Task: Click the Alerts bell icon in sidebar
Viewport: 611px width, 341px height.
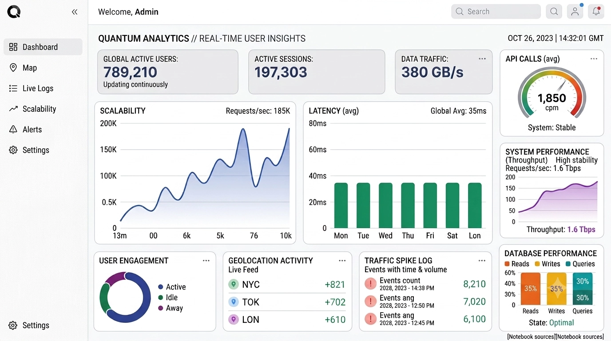Action: (13, 130)
